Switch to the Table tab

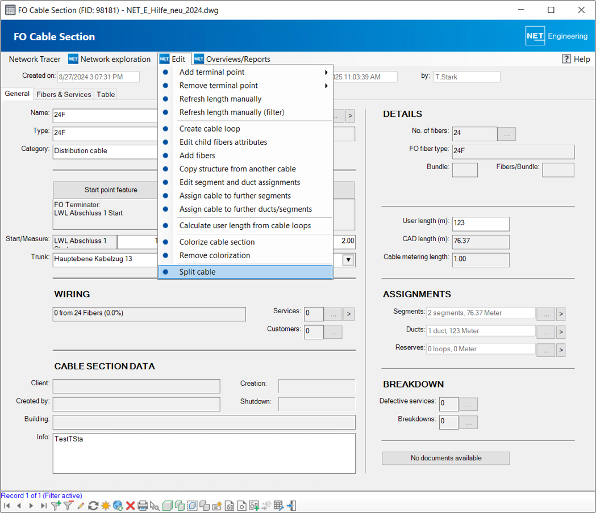tap(106, 94)
